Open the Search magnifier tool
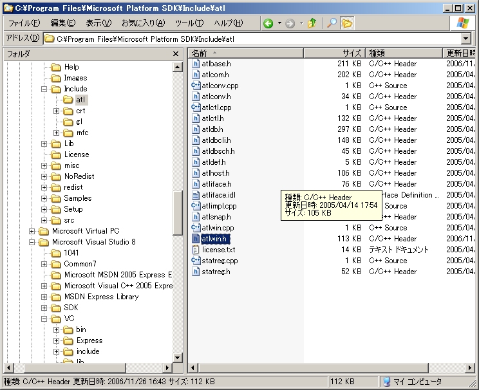Screen dimensions: 479x390 [x=332, y=23]
